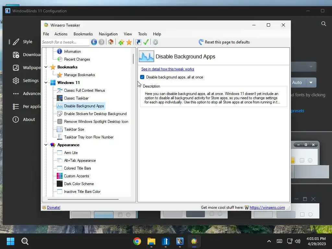This screenshot has width=332, height=249.
Task: Open About in WindowBlinds sidebar
Action: coord(24,119)
